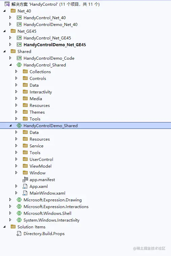
Task: Select the Controls folder under HandyControl_Shared
Action: click(x=38, y=78)
